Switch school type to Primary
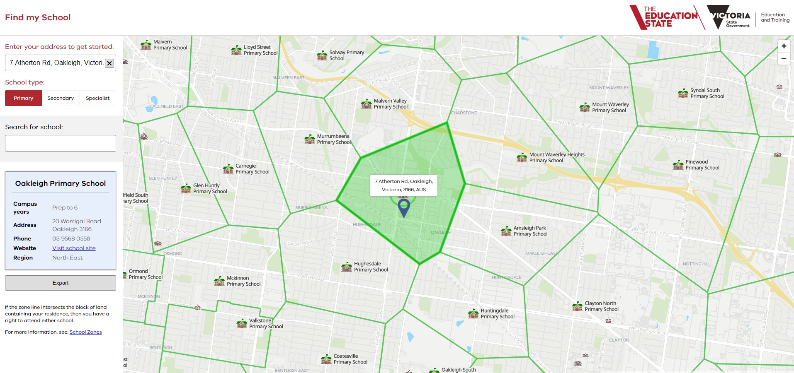Screen dimensions: 794x373 click(x=24, y=98)
